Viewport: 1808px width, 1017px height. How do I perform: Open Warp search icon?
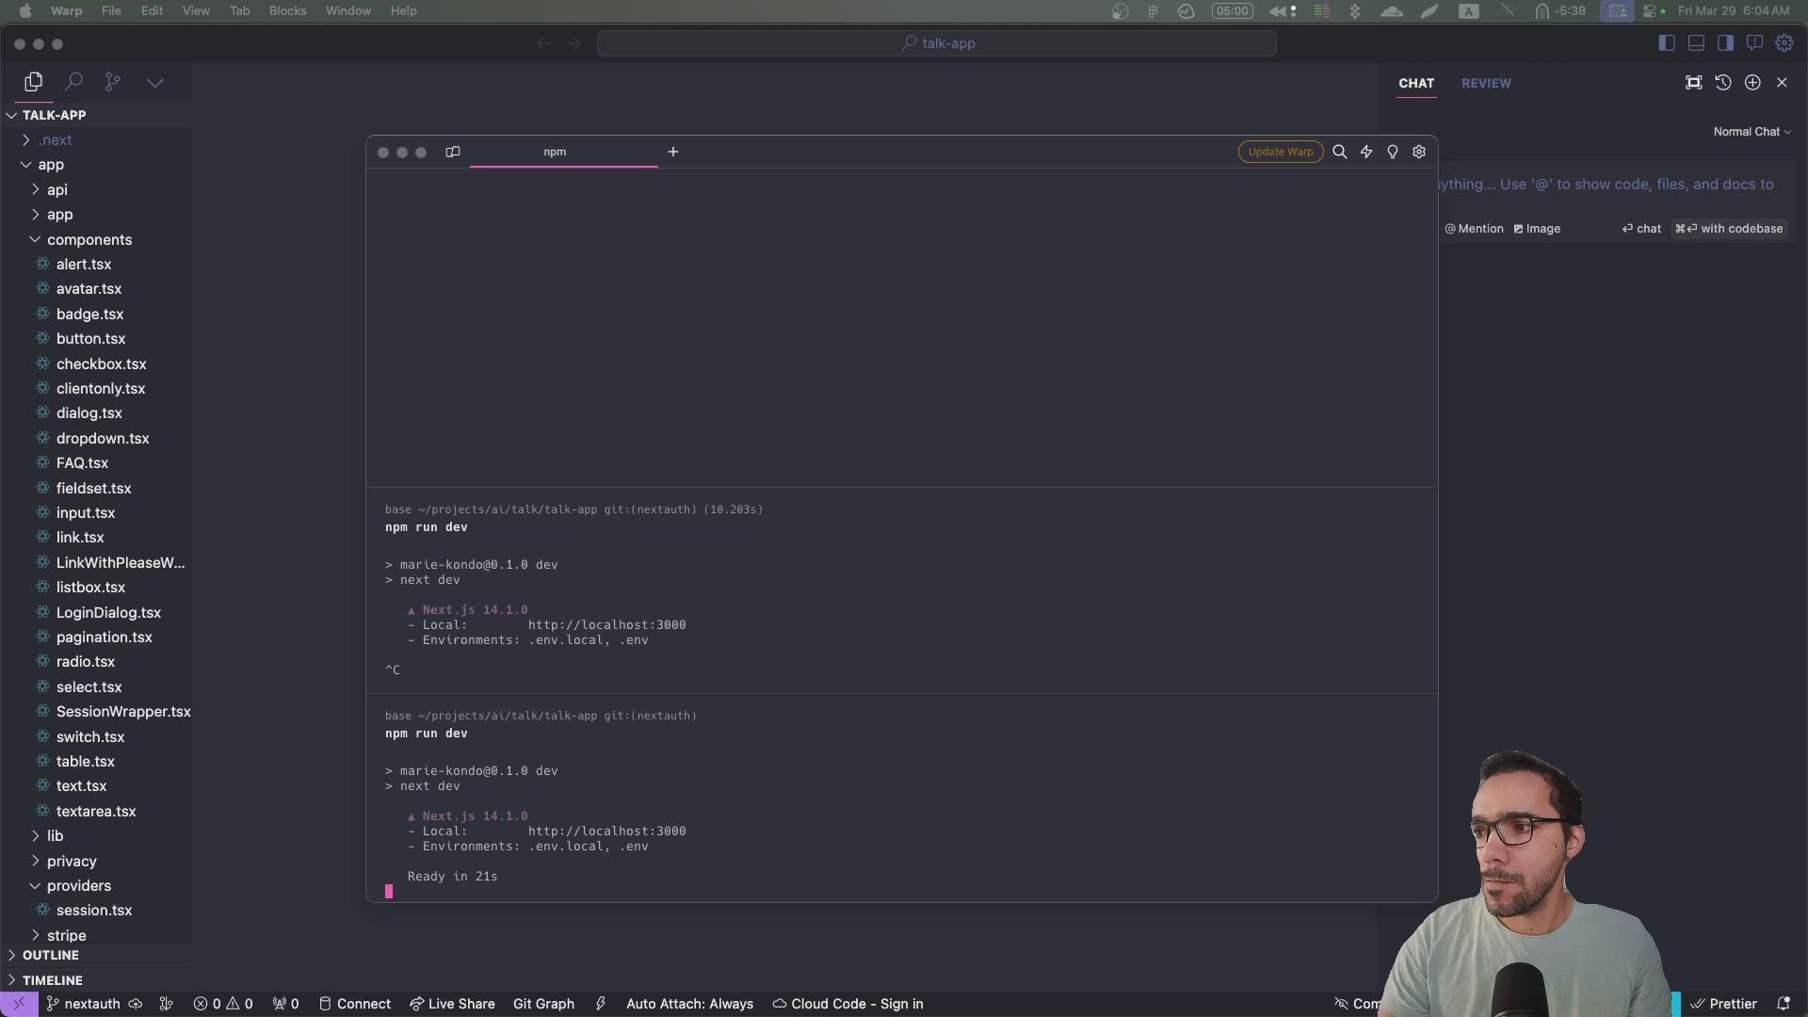click(1340, 152)
